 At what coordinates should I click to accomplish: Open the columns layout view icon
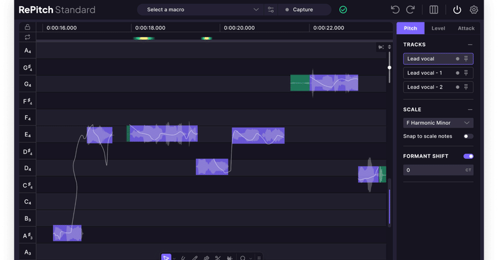pyautogui.click(x=433, y=10)
